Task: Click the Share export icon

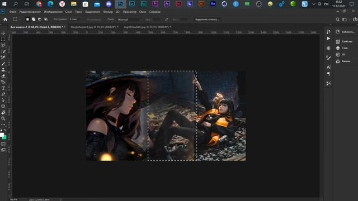Action: click(x=355, y=20)
